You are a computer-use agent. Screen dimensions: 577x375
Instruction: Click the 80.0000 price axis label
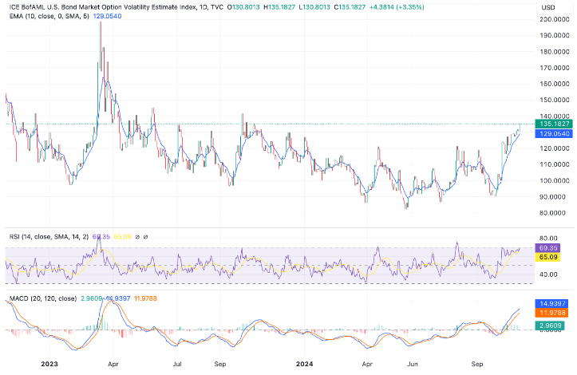[553, 213]
